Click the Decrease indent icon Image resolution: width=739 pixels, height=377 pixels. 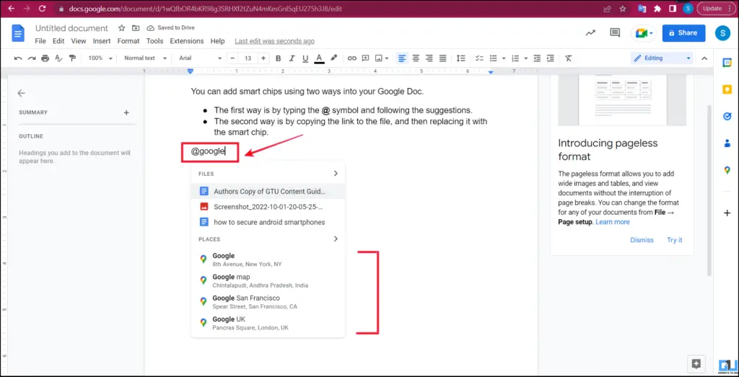point(537,58)
